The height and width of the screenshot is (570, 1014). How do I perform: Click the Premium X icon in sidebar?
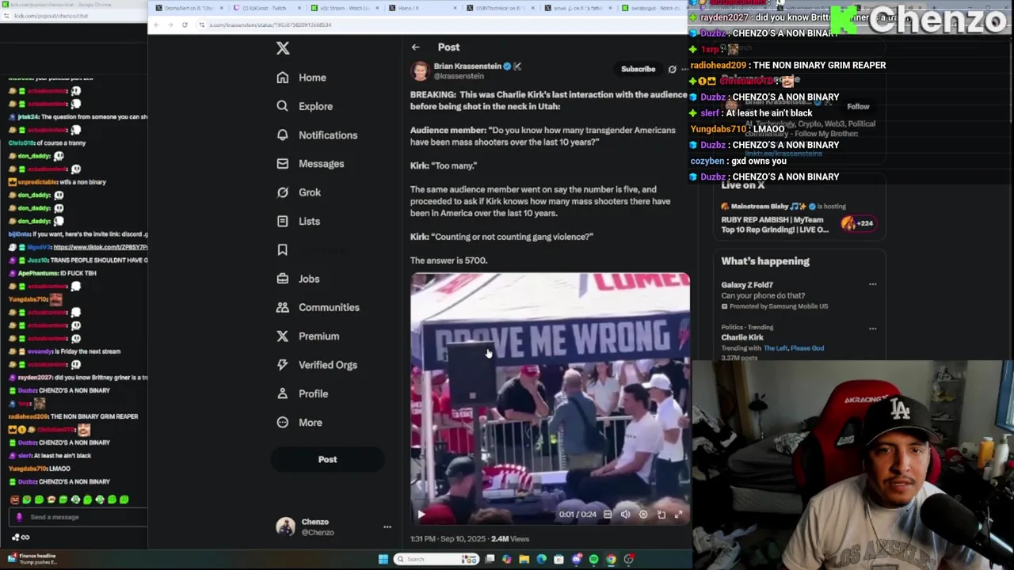pyautogui.click(x=282, y=336)
